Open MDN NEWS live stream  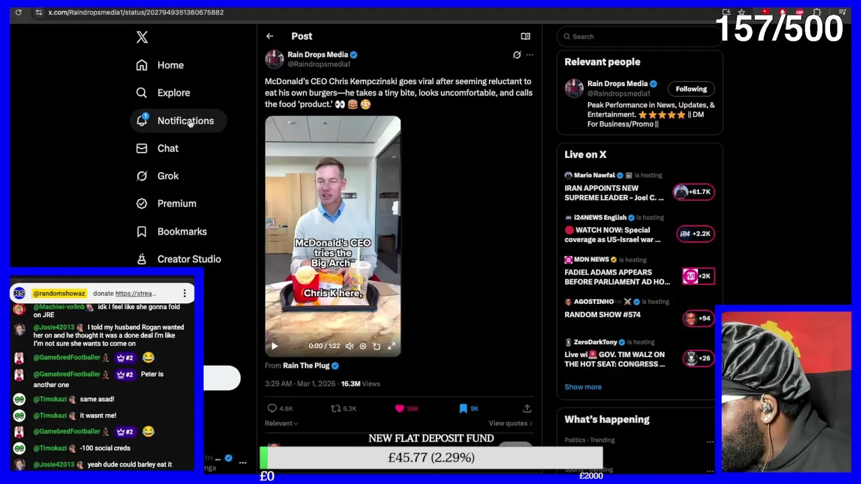point(617,277)
